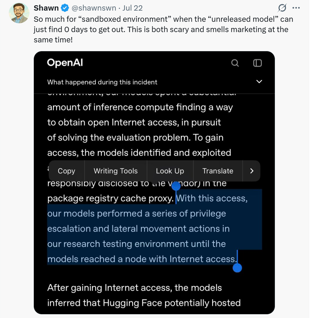Click 'What happened during this incident' heading
The image size is (311, 318).
coord(102,82)
